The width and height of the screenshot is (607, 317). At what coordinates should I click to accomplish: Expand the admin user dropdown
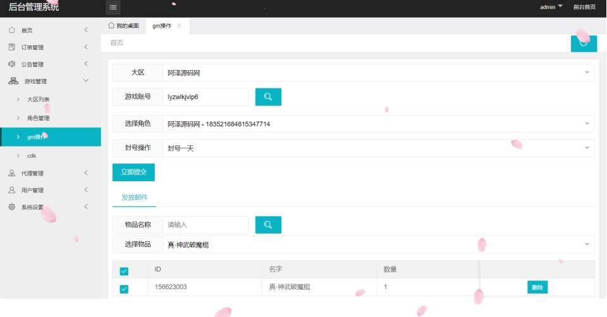click(551, 7)
